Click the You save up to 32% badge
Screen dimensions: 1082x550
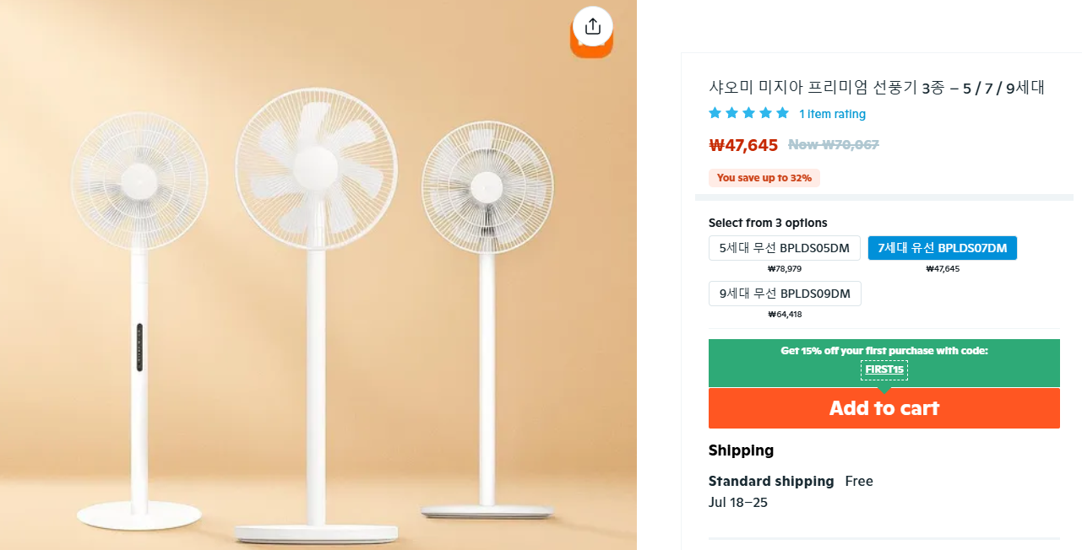click(764, 178)
